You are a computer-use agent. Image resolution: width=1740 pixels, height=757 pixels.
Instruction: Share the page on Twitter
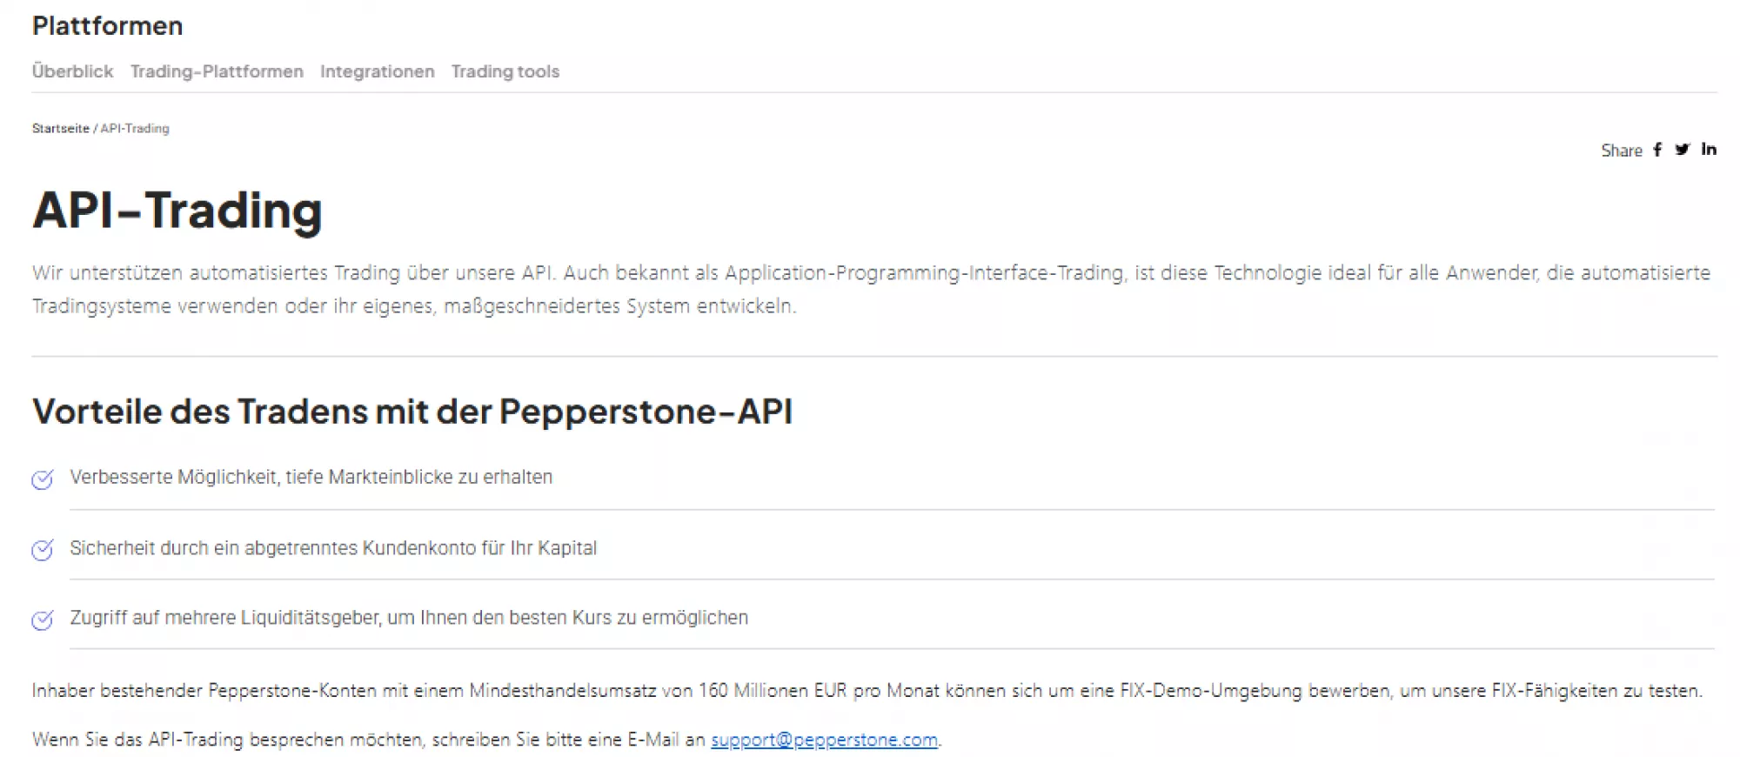(1683, 150)
